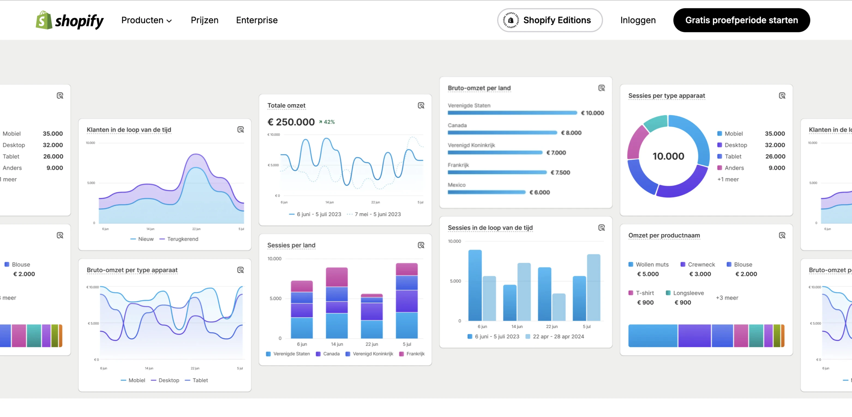Viewport: 852px width, 417px height.
Task: Open the magnifier icon on Omzet per productnaam
Action: [x=783, y=235]
